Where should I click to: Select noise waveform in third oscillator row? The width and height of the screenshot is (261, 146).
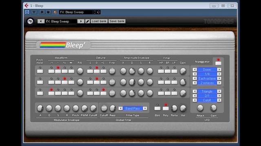tap(71, 93)
